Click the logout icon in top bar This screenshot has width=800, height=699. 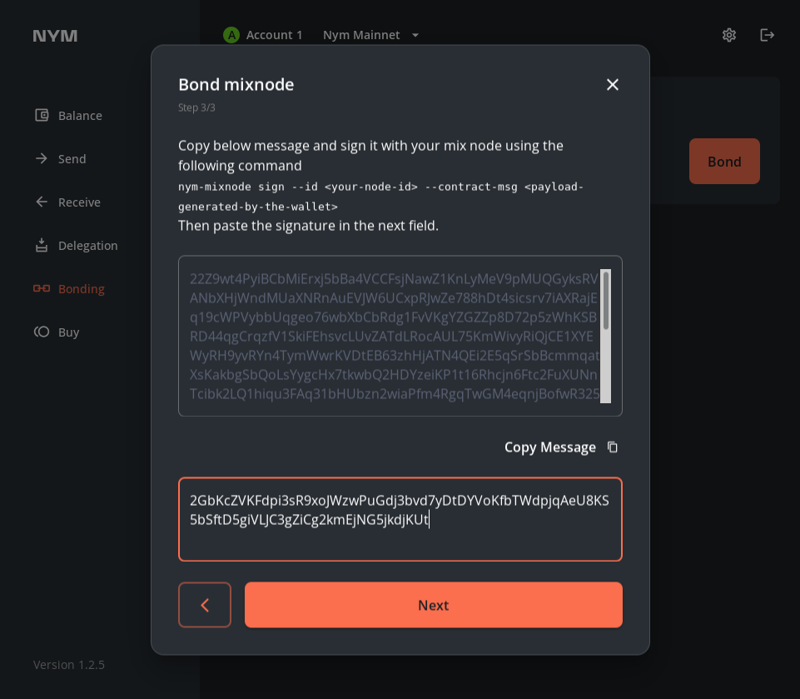(x=768, y=35)
